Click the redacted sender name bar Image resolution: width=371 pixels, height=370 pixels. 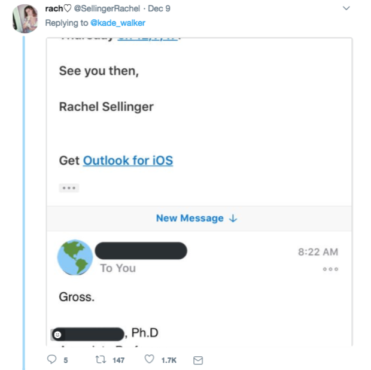[x=141, y=251]
